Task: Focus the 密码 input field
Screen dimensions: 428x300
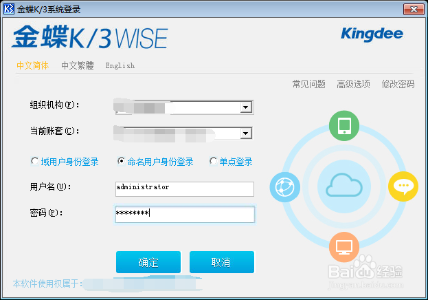Action: click(185, 215)
